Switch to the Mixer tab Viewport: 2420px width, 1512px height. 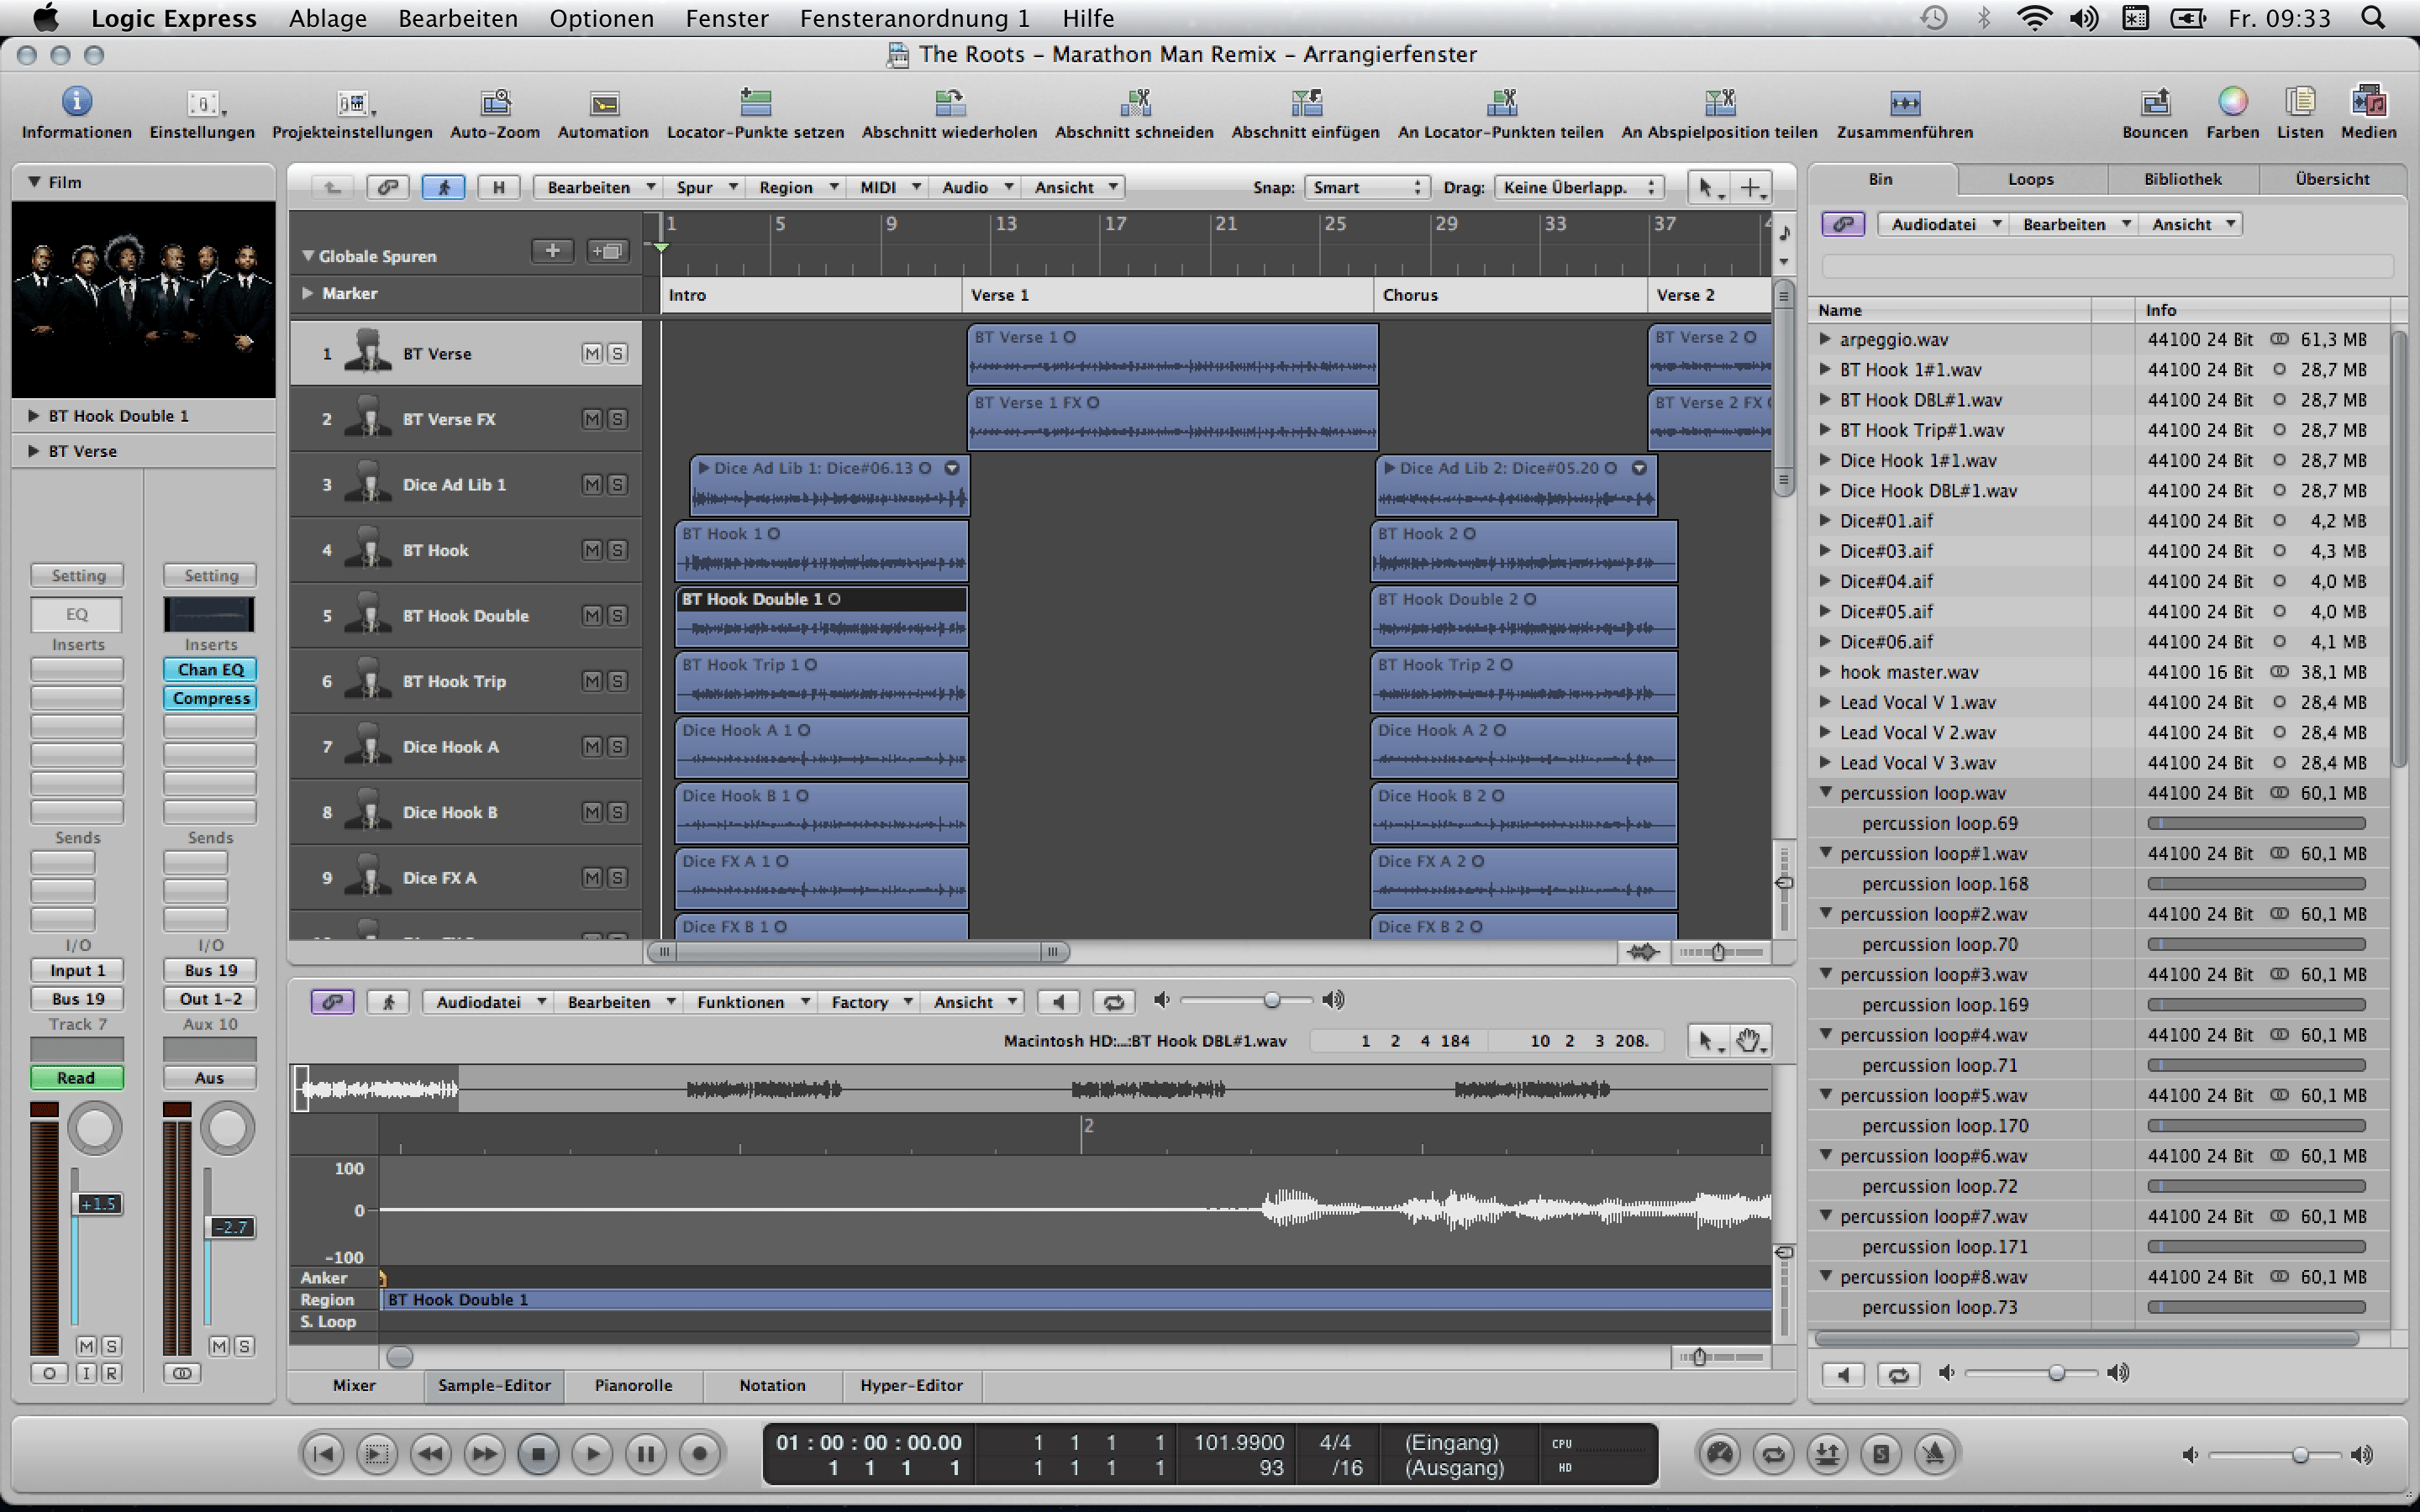[x=354, y=1386]
